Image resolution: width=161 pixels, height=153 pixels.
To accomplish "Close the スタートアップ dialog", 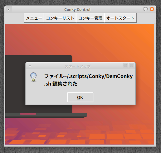I will tap(131, 66).
